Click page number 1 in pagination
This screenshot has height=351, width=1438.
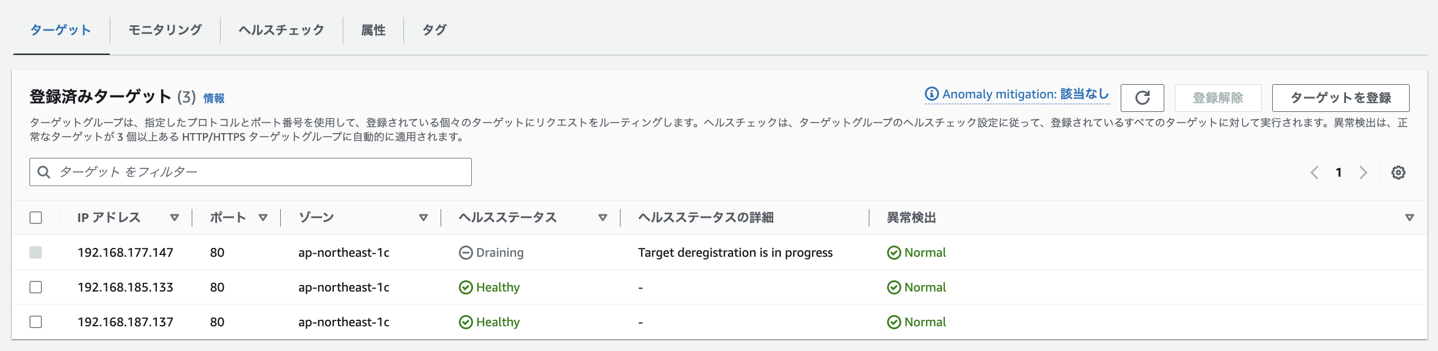click(x=1339, y=172)
